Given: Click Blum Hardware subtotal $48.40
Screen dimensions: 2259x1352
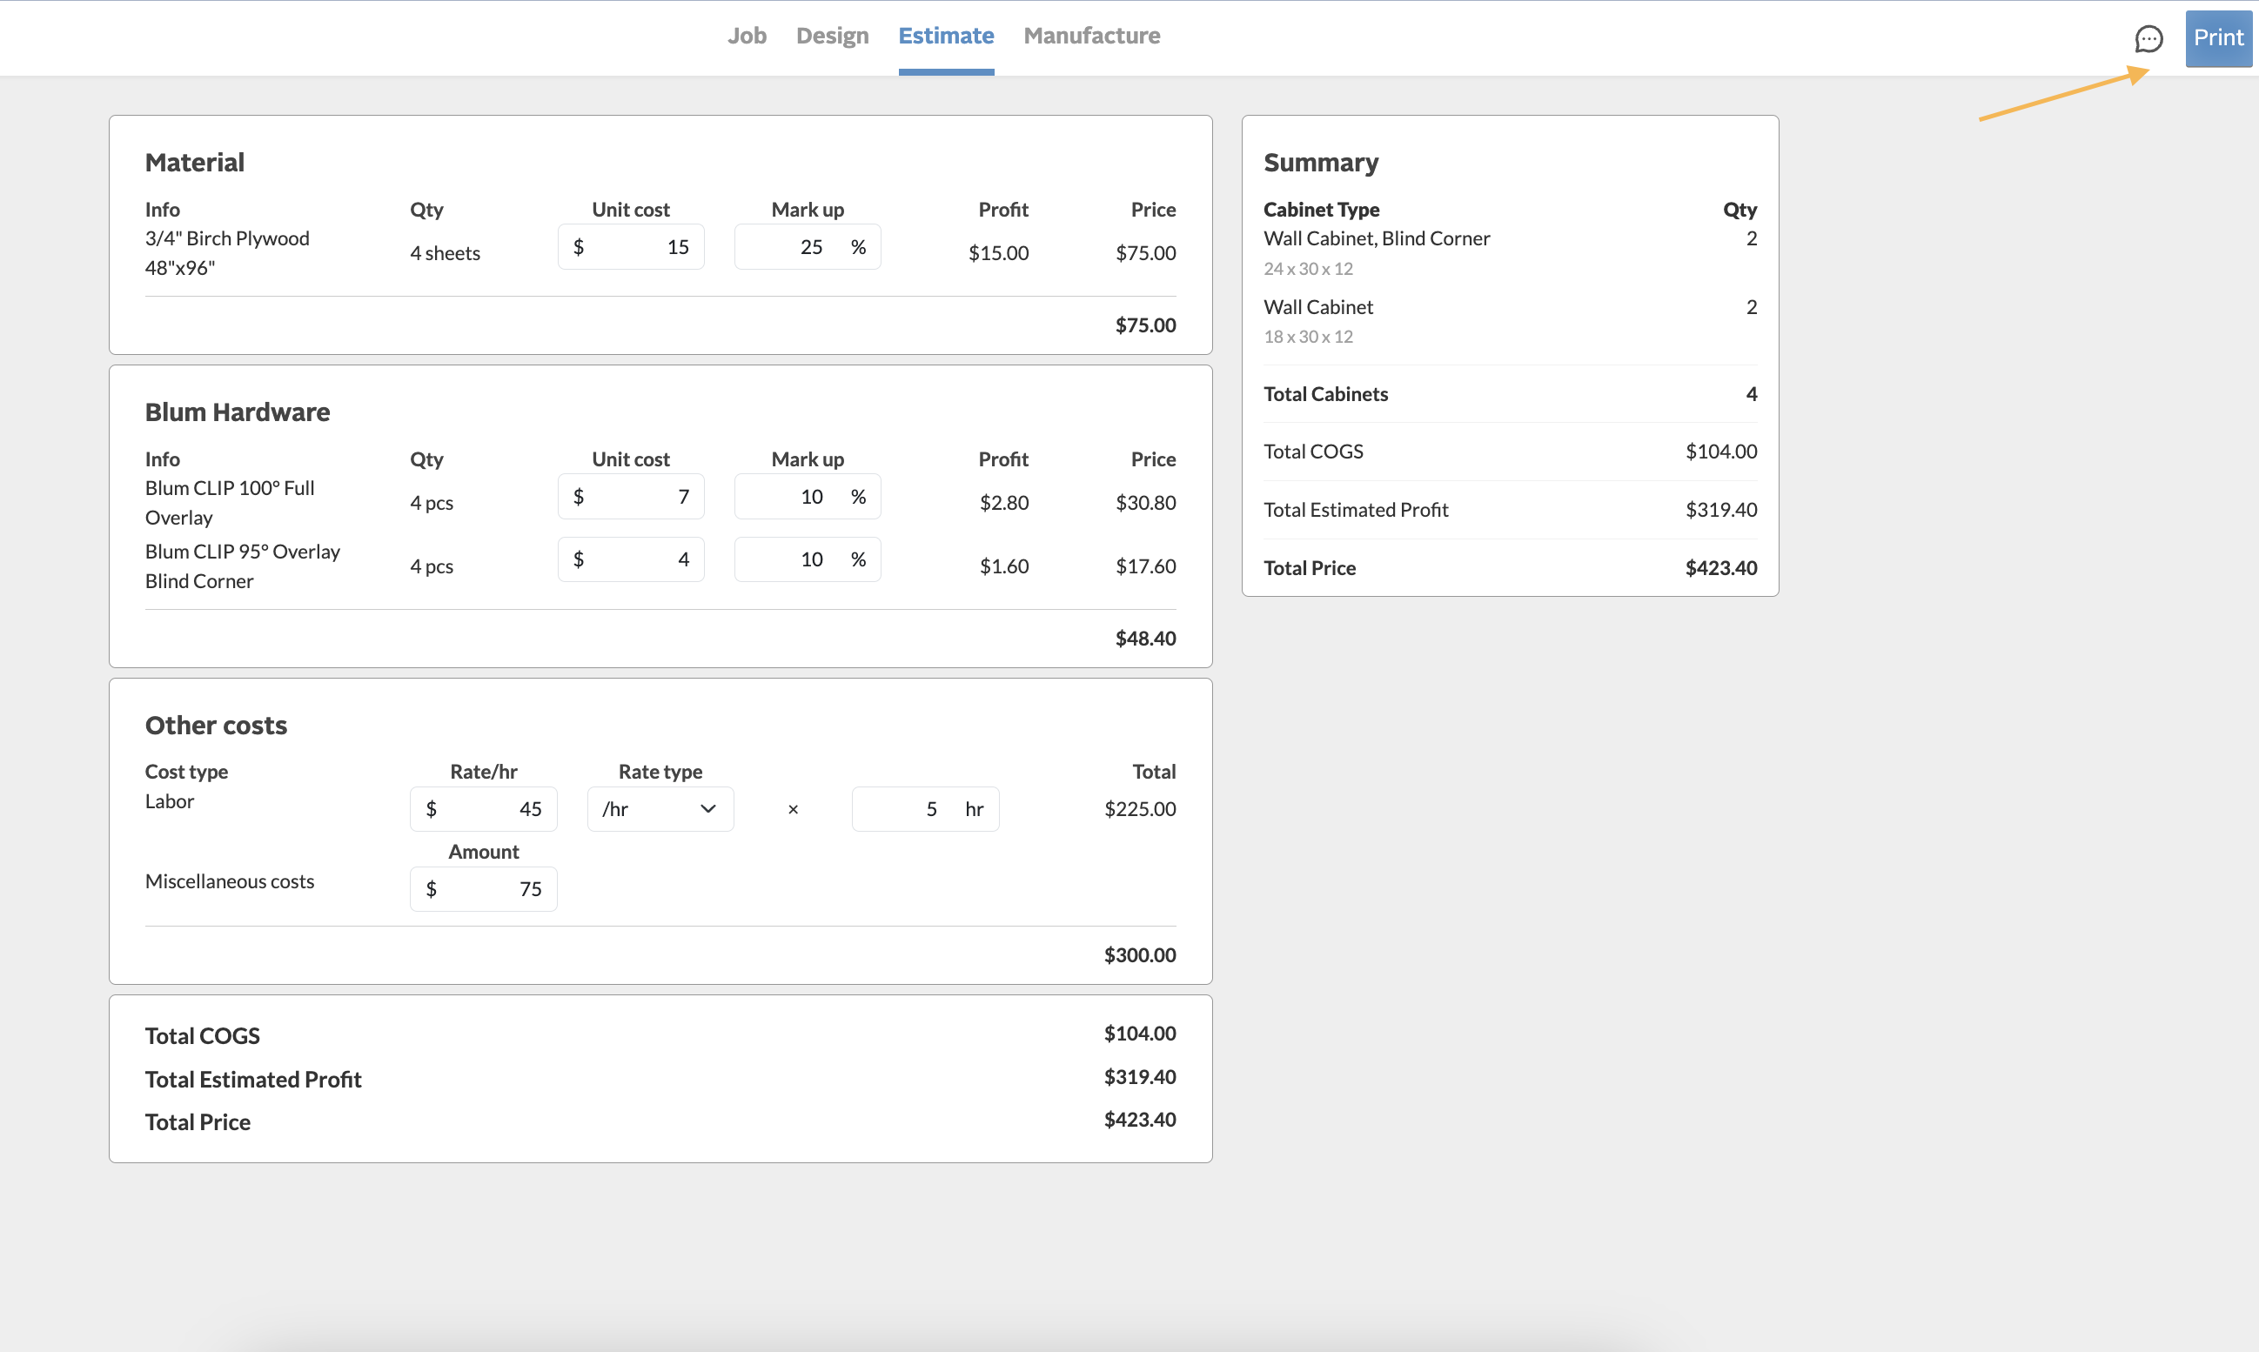Looking at the screenshot, I should 1144,639.
